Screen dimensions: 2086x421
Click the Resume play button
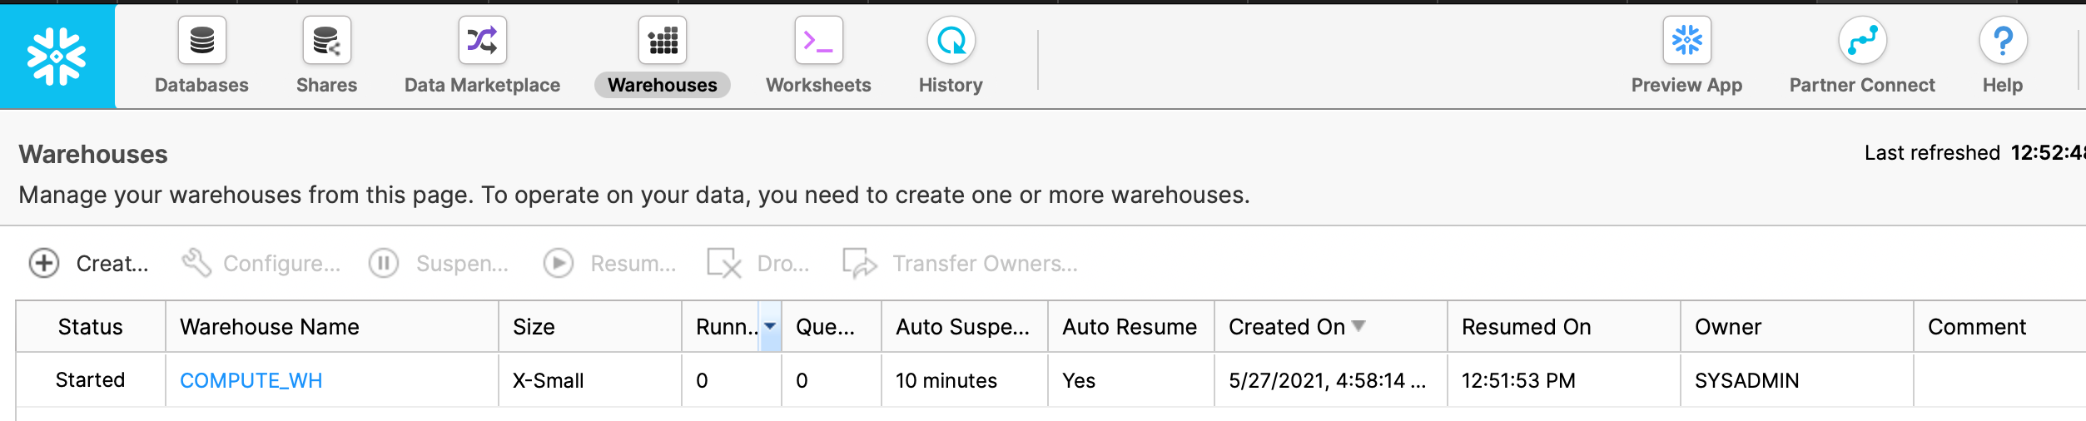(x=610, y=263)
